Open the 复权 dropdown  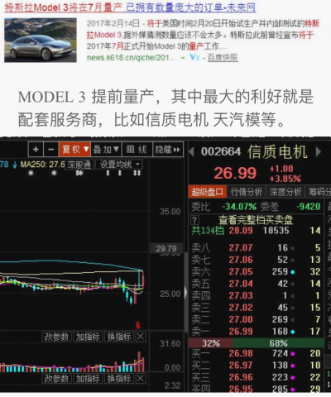[x=74, y=150]
